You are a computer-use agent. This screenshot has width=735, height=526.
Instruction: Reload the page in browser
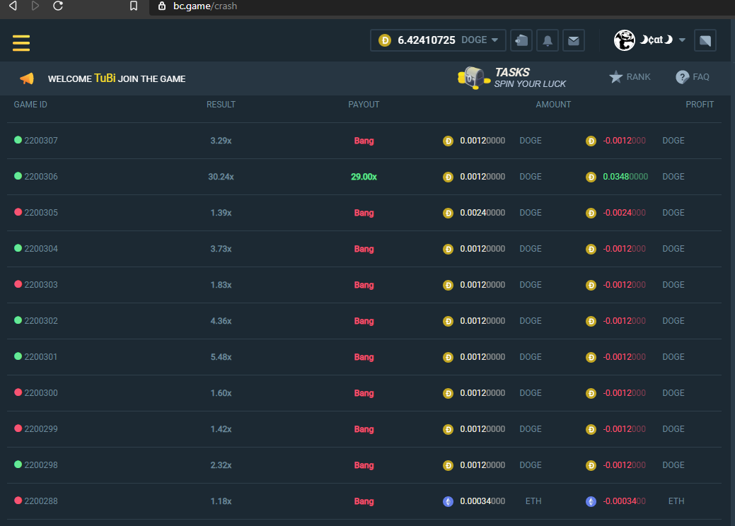point(58,6)
